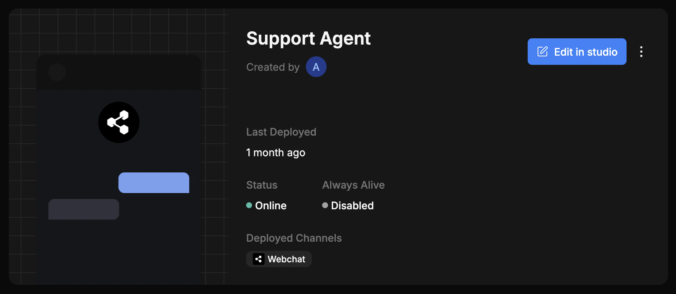Click the bot logo in the chat preview
Screen dimensions: 676x294
click(119, 122)
